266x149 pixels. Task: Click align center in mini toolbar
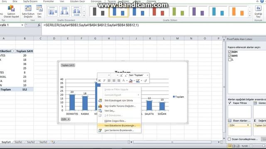coord(114,81)
